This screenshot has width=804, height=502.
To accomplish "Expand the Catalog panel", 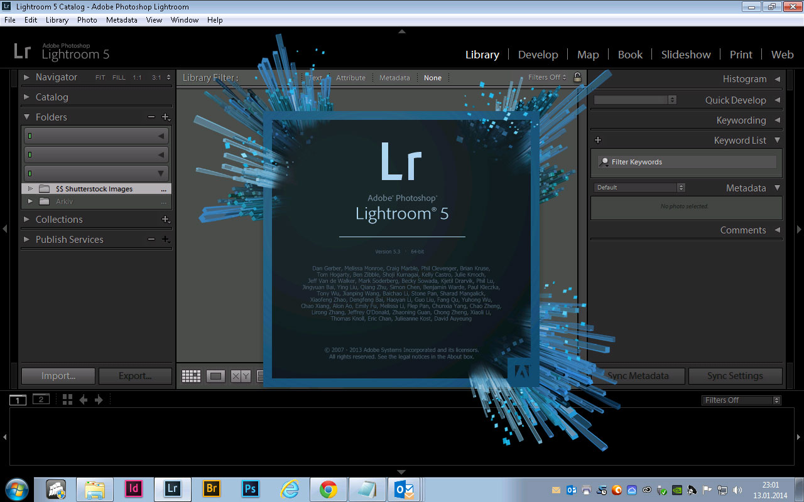I will coord(26,97).
